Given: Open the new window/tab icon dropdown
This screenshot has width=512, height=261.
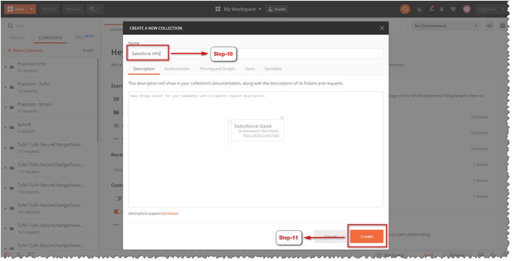Looking at the screenshot, I should tap(95, 9).
